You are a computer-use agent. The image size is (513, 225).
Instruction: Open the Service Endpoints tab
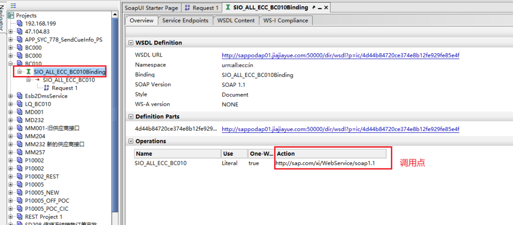[x=185, y=20]
